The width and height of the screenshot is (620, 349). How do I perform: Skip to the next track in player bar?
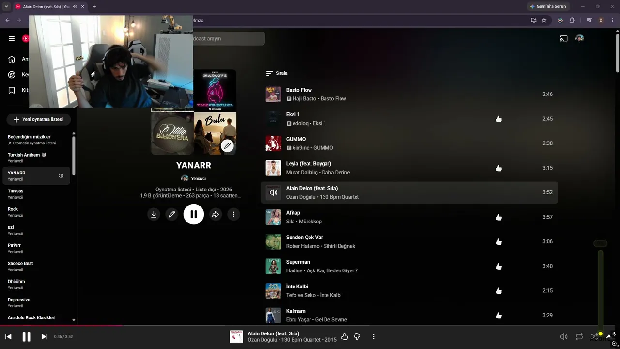tap(45, 336)
